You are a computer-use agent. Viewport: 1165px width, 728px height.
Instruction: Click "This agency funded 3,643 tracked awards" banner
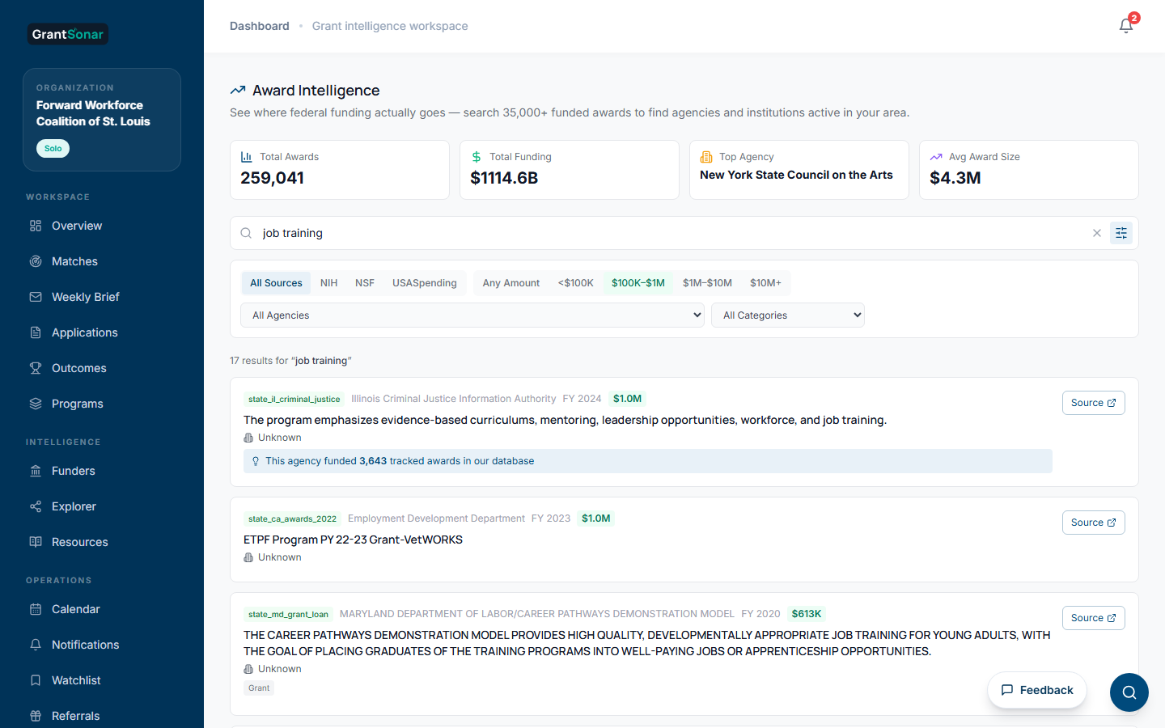pyautogui.click(x=648, y=461)
